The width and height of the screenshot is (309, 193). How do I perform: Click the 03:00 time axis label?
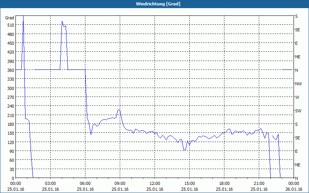[x=51, y=184]
